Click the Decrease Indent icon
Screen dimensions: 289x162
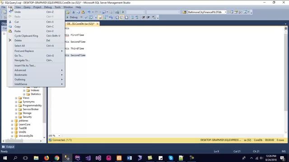143,17
